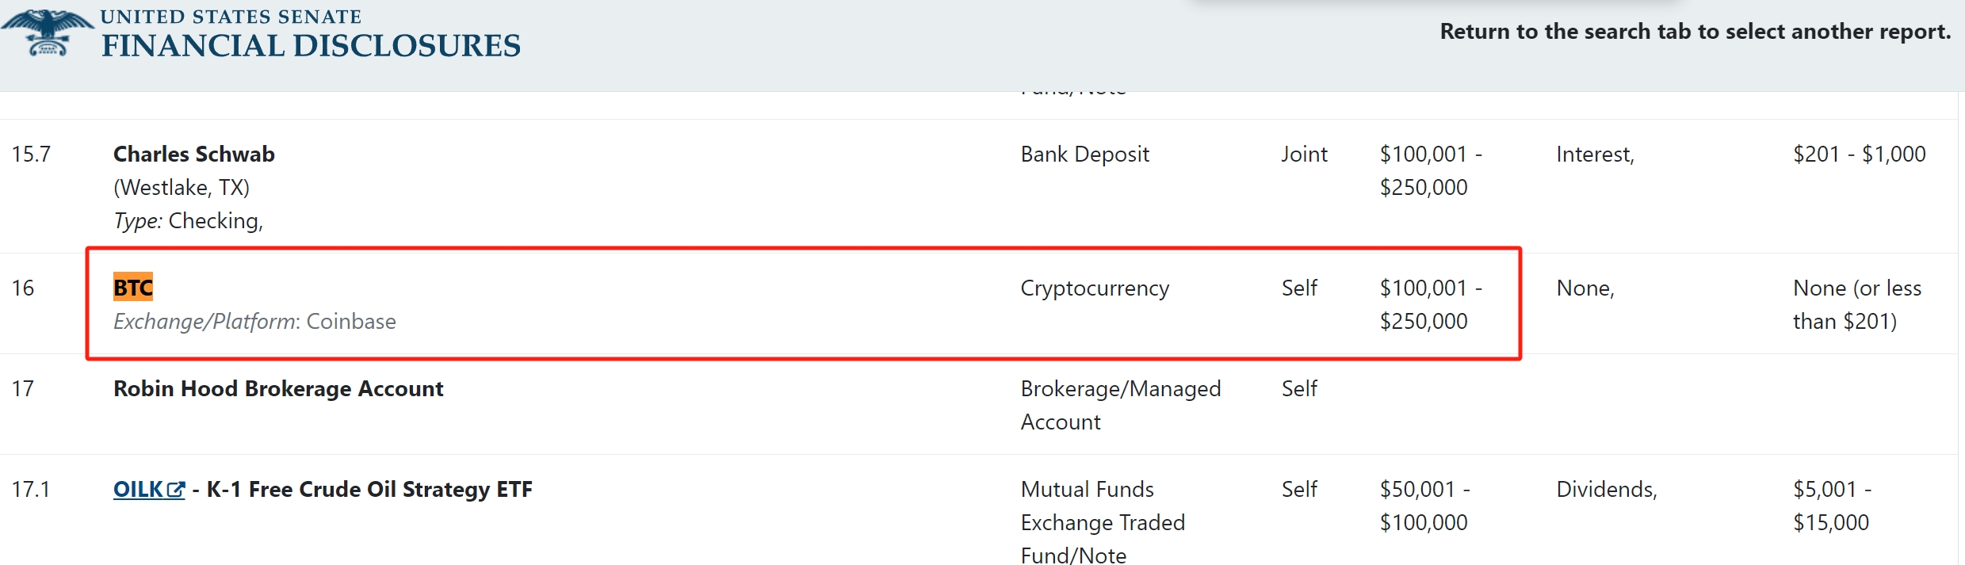Click the 'K-1 Free Crude Oil Strategy ETF' name
The image size is (1965, 565).
(369, 490)
